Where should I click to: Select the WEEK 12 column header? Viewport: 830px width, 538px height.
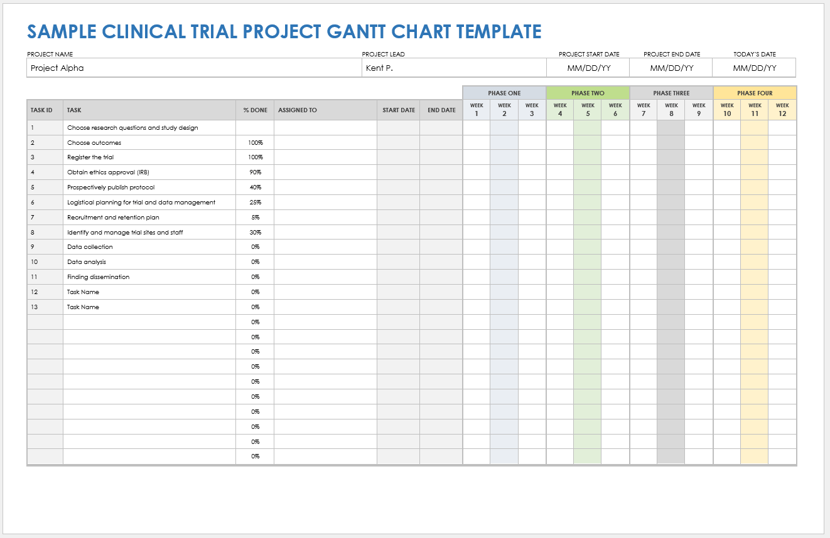[782, 110]
